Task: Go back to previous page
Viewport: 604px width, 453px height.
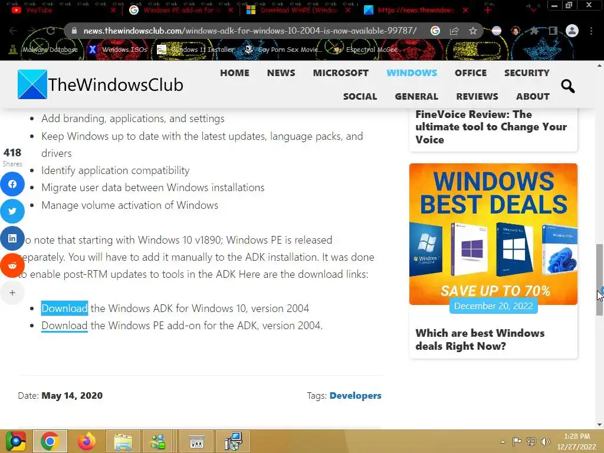Action: click(13, 31)
